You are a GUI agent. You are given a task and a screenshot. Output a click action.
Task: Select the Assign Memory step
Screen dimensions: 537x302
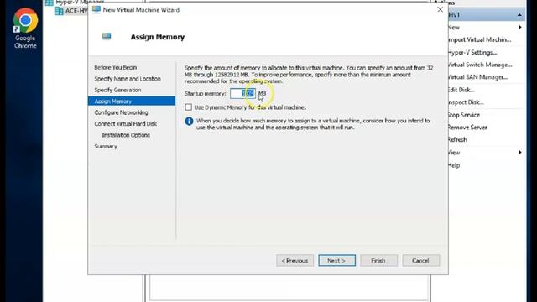pyautogui.click(x=132, y=101)
